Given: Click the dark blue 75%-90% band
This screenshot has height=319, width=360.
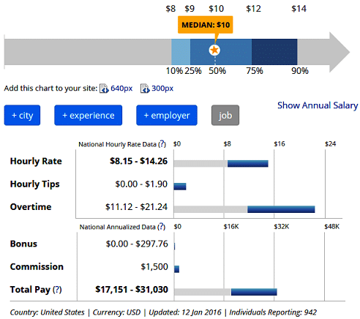Looking at the screenshot, I should click(x=274, y=52).
